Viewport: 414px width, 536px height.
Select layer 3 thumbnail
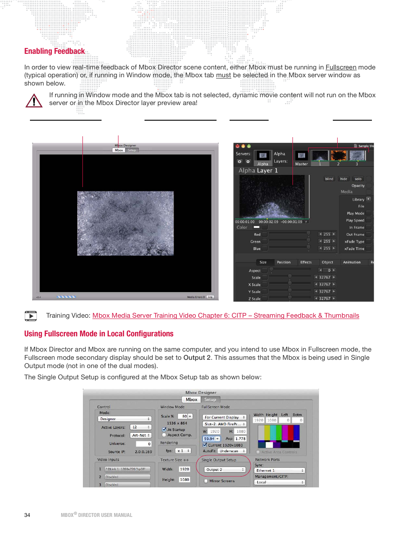tap(357, 156)
